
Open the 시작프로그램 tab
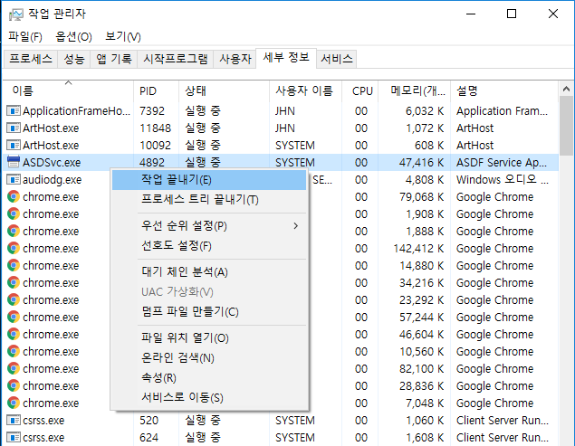(176, 59)
